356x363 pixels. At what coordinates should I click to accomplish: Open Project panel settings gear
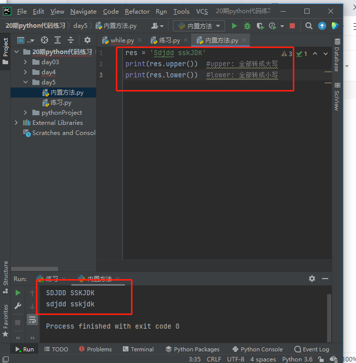coord(87,40)
